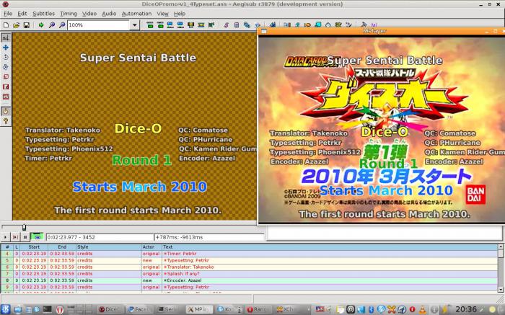Screen dimensions: 505x315
Task: Open the Audio menu
Action: click(109, 14)
